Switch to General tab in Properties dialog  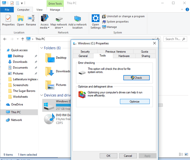click(x=83, y=56)
